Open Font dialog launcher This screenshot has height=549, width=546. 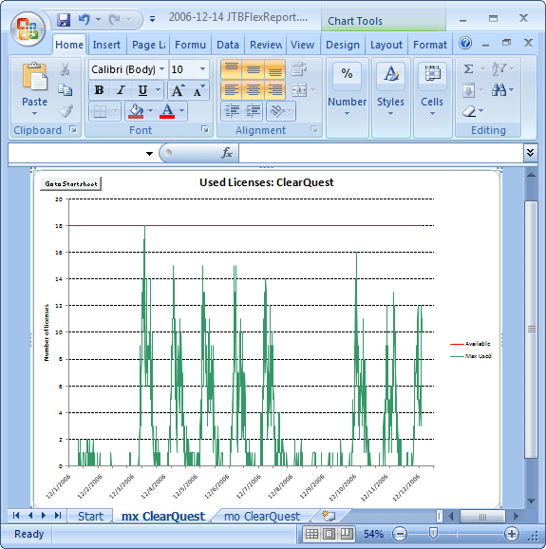205,130
